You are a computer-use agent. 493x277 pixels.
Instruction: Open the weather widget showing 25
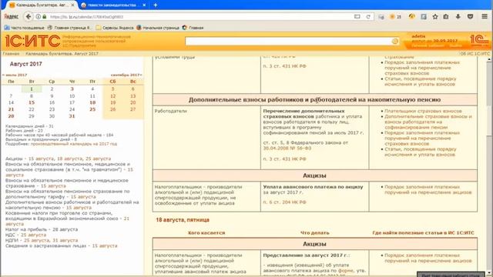395,17
